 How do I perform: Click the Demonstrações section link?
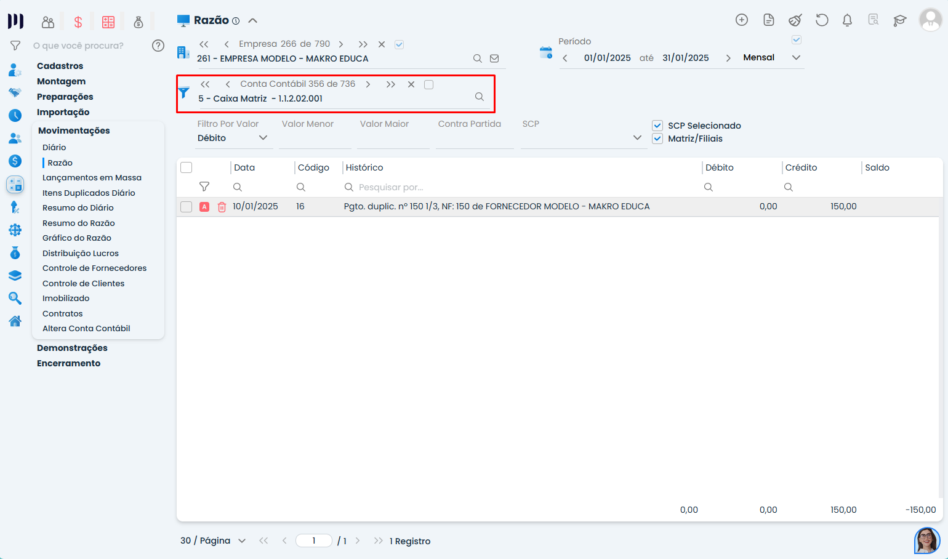(x=71, y=347)
